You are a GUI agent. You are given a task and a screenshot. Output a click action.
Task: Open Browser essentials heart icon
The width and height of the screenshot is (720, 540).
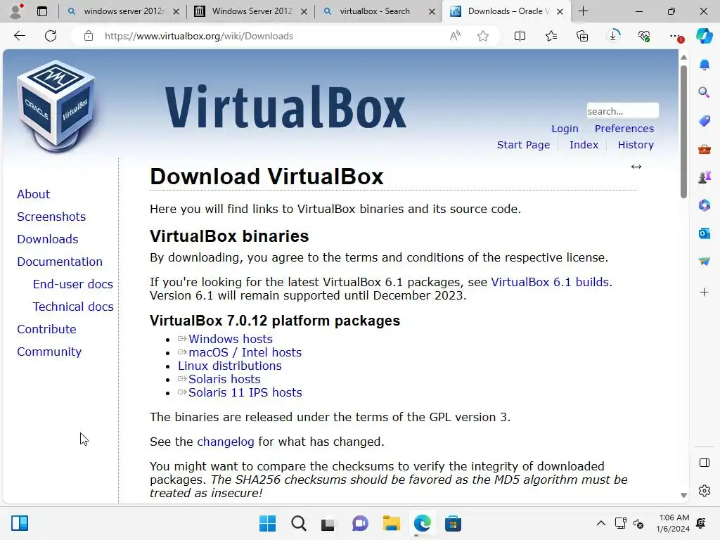[x=644, y=36]
